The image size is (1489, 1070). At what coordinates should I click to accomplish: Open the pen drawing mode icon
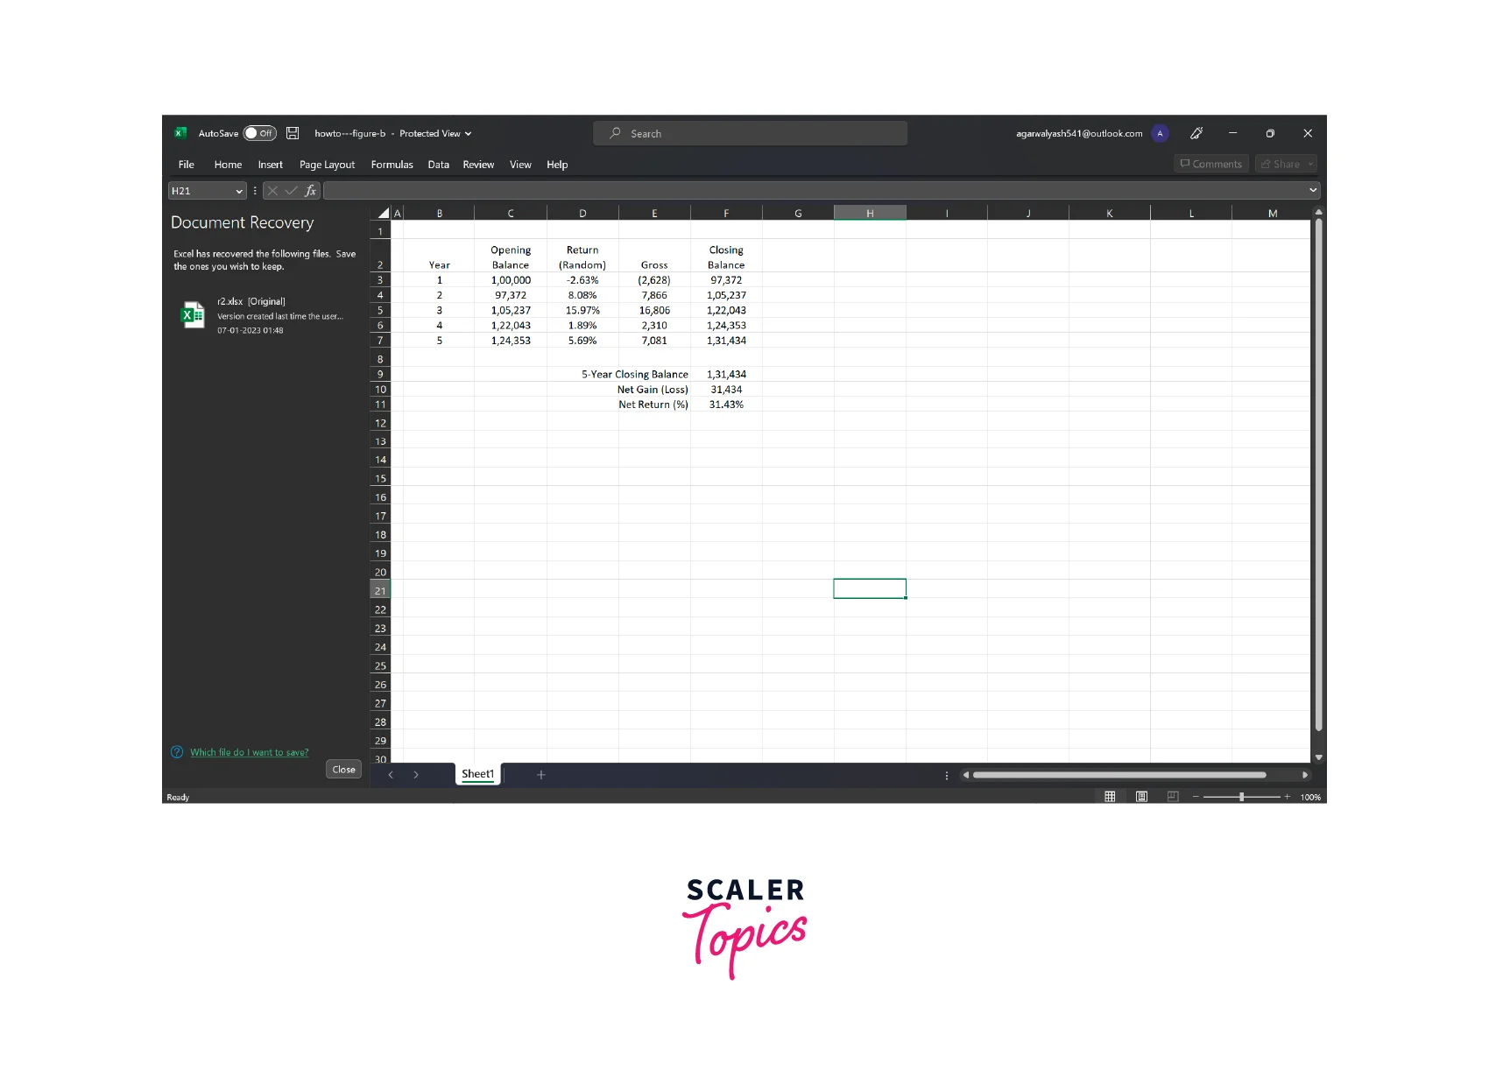(1196, 133)
